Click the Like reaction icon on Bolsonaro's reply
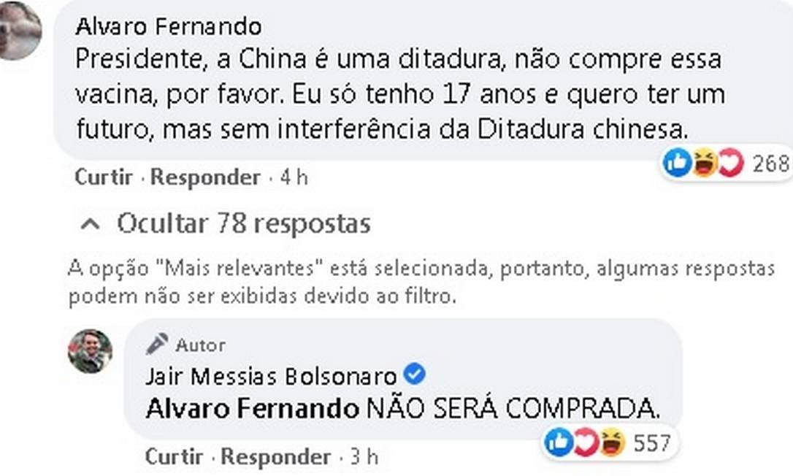The height and width of the screenshot is (476, 793). (559, 442)
